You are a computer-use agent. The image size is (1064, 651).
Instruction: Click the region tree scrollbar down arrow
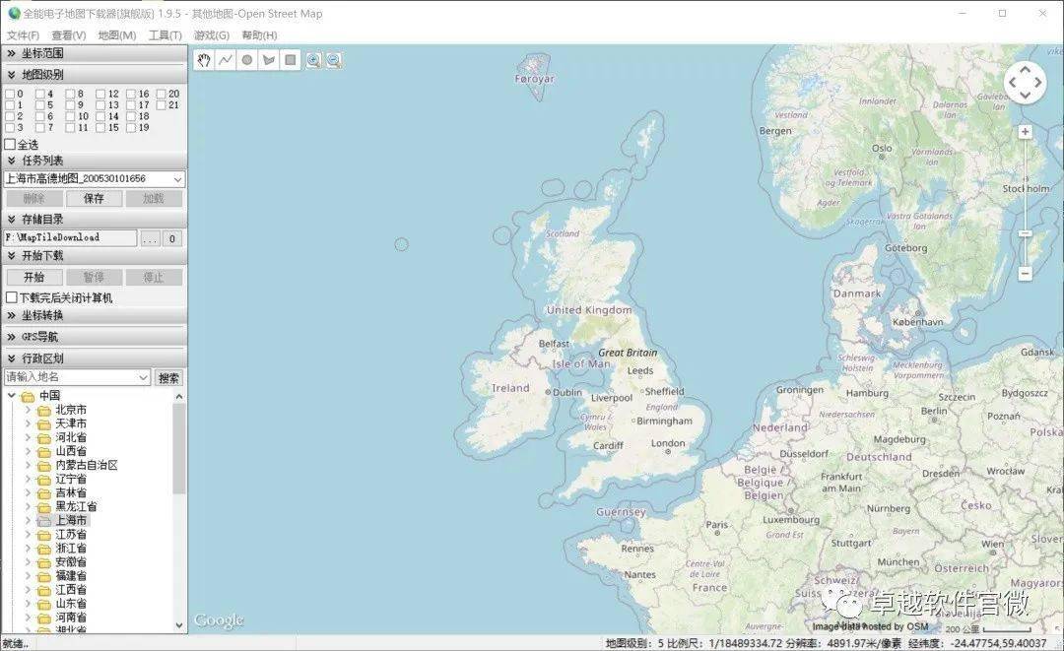179,625
